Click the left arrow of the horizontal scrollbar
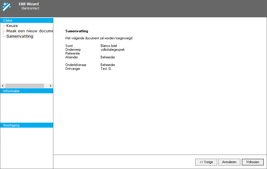Image resolution: width=267 pixels, height=169 pixels. [3, 86]
